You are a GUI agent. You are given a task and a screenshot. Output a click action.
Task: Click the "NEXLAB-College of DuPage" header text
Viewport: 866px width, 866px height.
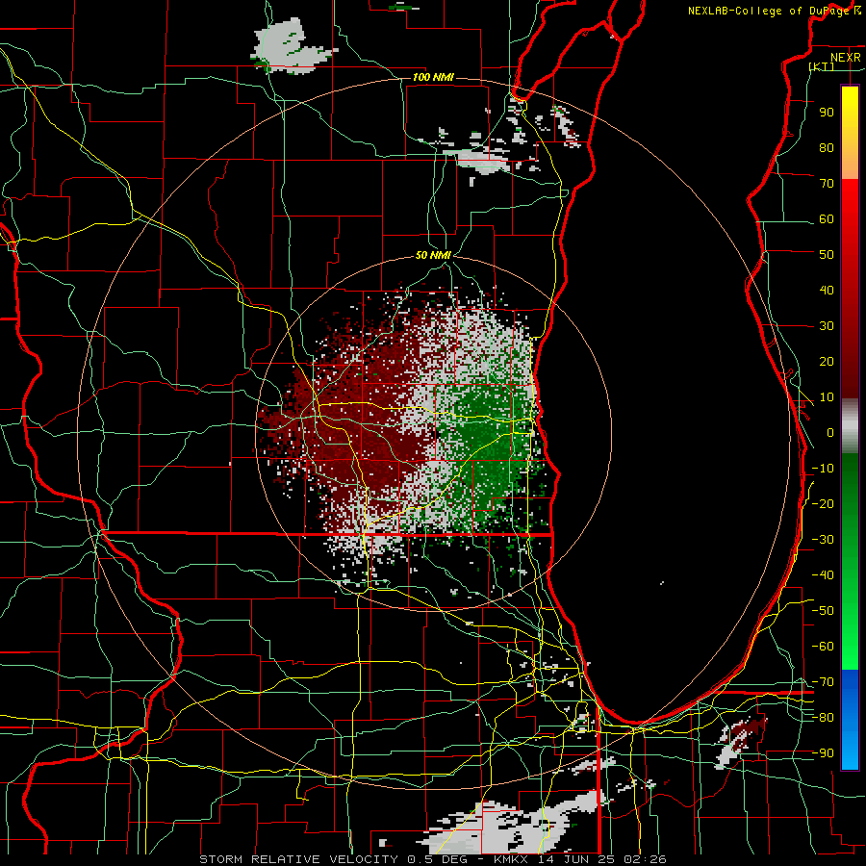(770, 11)
